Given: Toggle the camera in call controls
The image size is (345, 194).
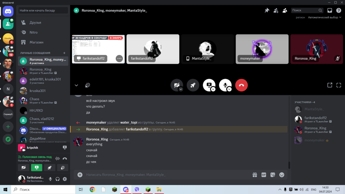Looking at the screenshot, I should tap(176, 85).
